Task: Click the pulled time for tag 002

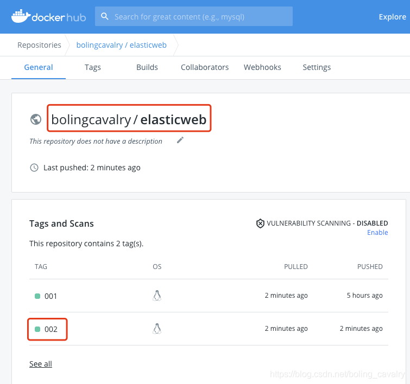Action: (286, 329)
